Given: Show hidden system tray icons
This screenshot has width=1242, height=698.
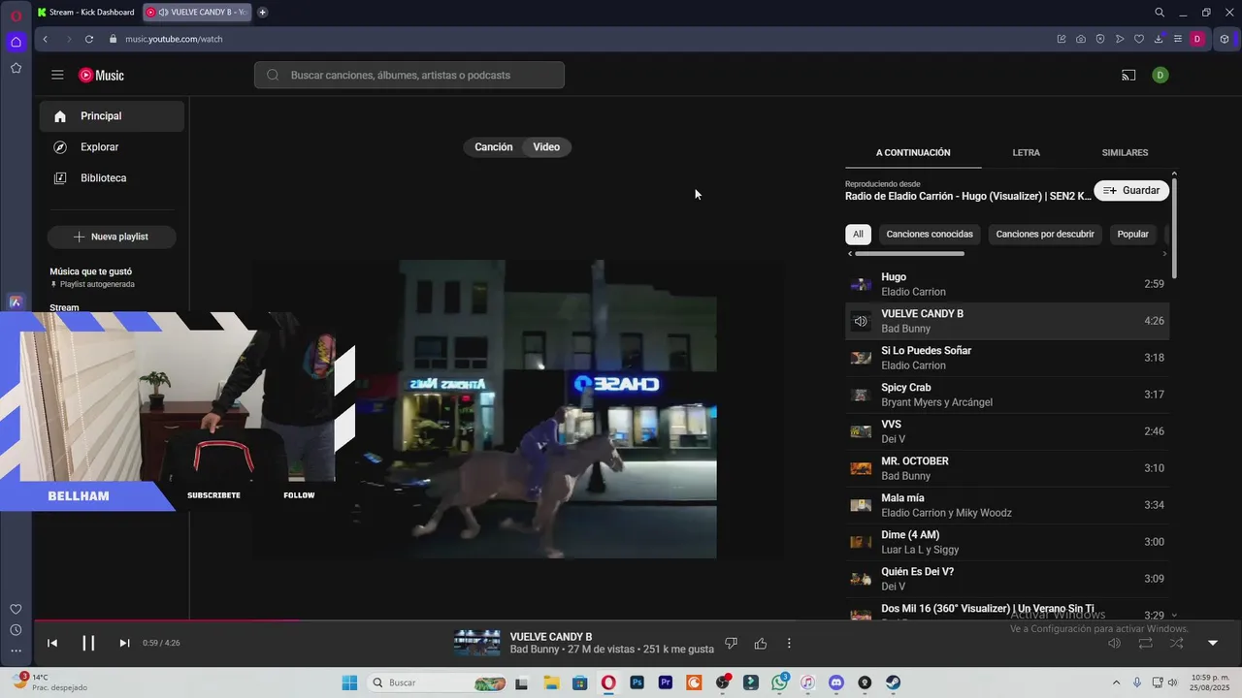Looking at the screenshot, I should [1116, 682].
